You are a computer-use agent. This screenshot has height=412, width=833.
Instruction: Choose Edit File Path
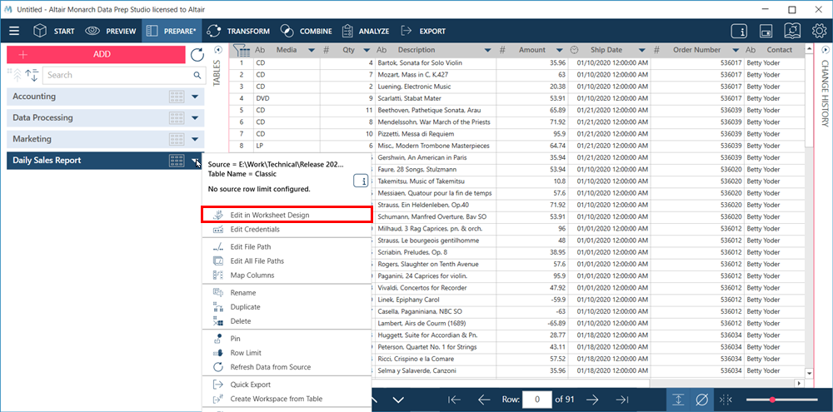(287, 246)
